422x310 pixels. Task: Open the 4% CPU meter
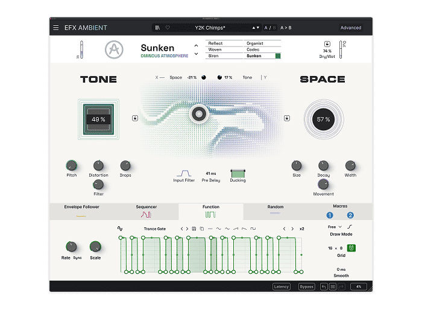pos(359,287)
